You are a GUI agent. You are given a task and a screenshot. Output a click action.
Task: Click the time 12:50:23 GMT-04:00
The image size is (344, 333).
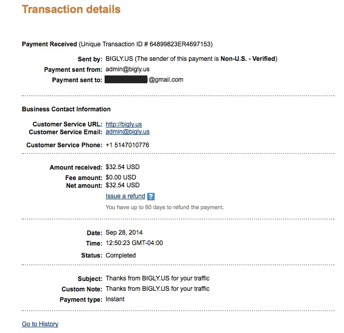point(134,243)
